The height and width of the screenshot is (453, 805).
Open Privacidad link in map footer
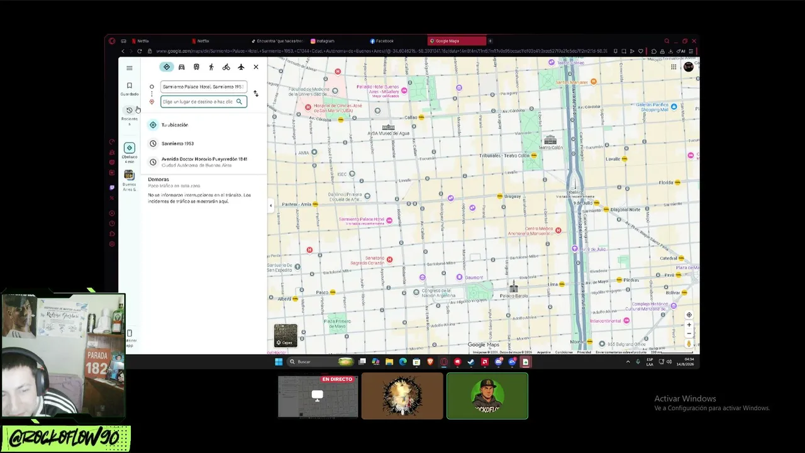[x=584, y=352]
